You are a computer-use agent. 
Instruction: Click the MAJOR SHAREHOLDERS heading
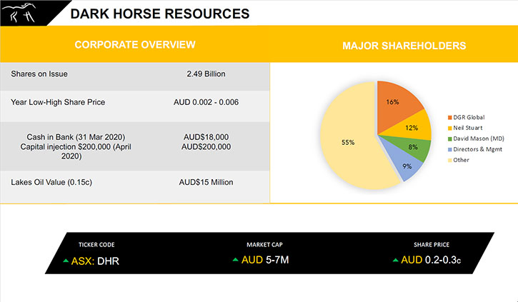[x=404, y=46]
